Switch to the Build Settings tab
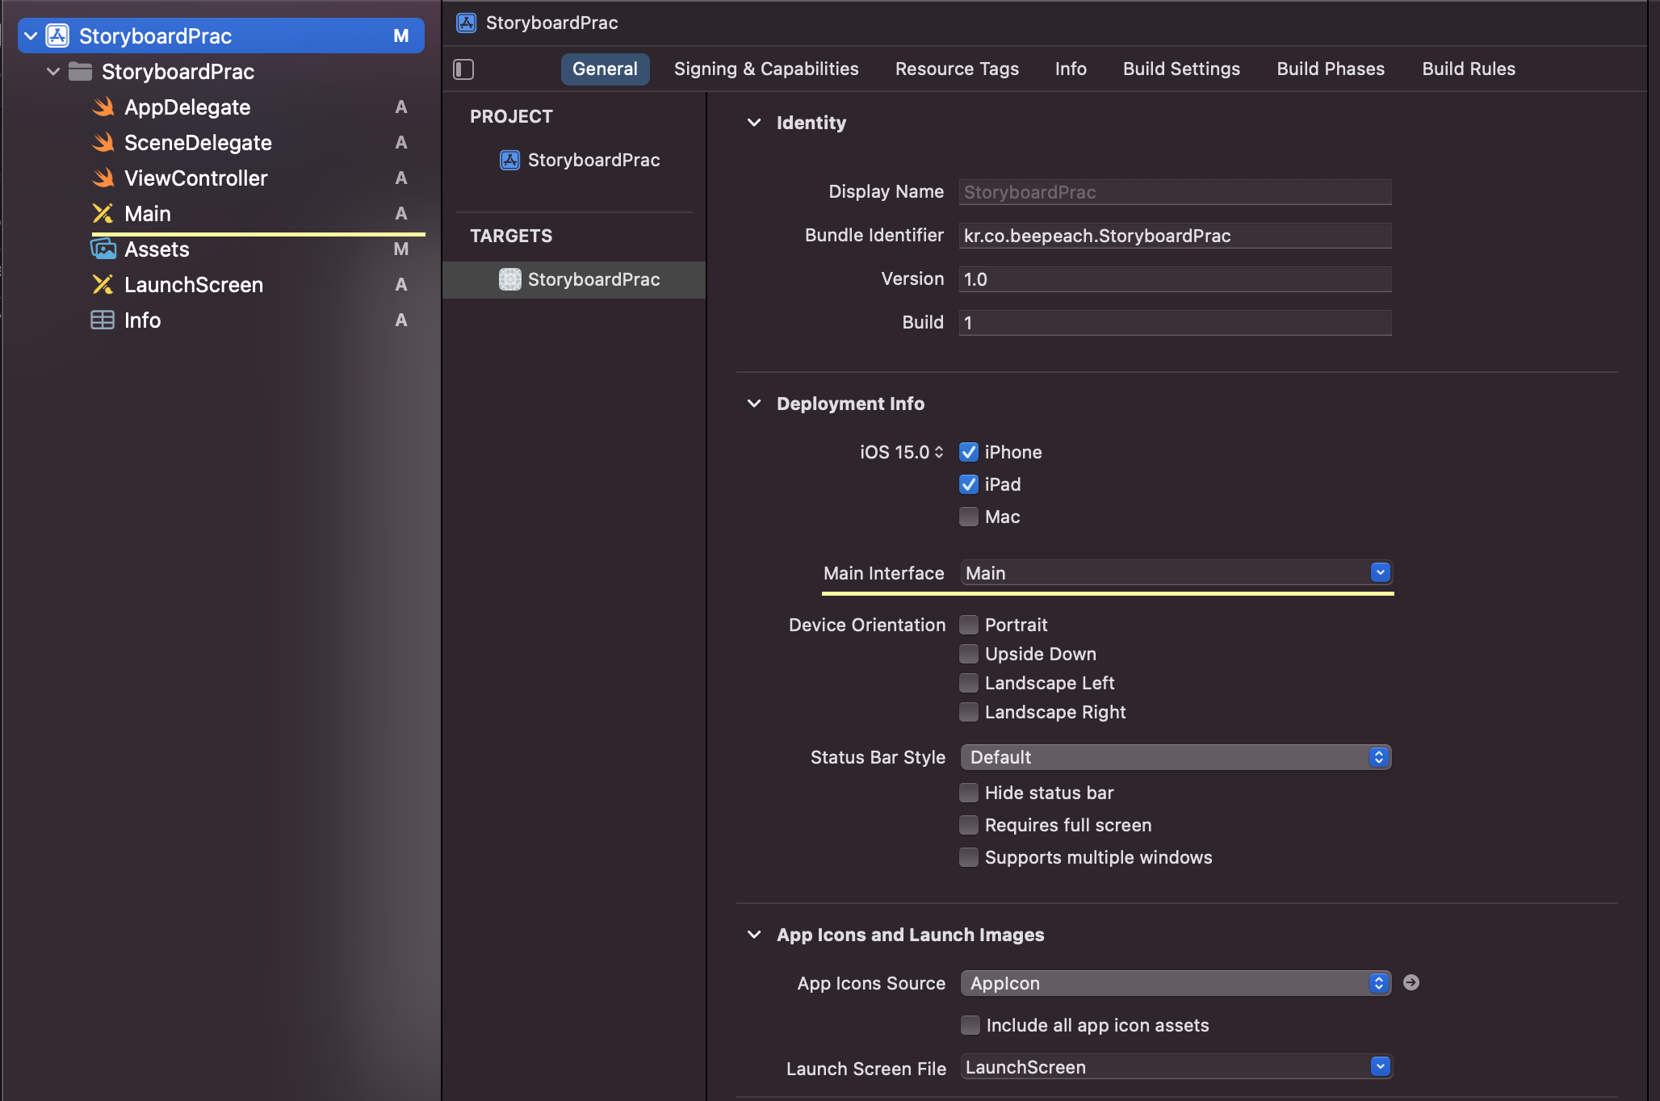Image resolution: width=1660 pixels, height=1101 pixels. coord(1180,69)
